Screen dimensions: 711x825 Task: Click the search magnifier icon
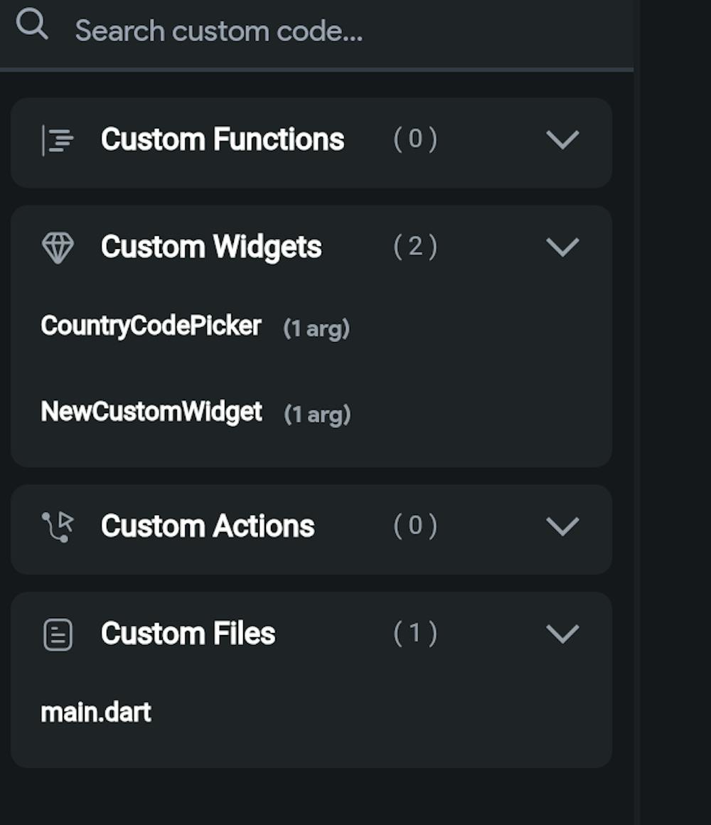[32, 26]
